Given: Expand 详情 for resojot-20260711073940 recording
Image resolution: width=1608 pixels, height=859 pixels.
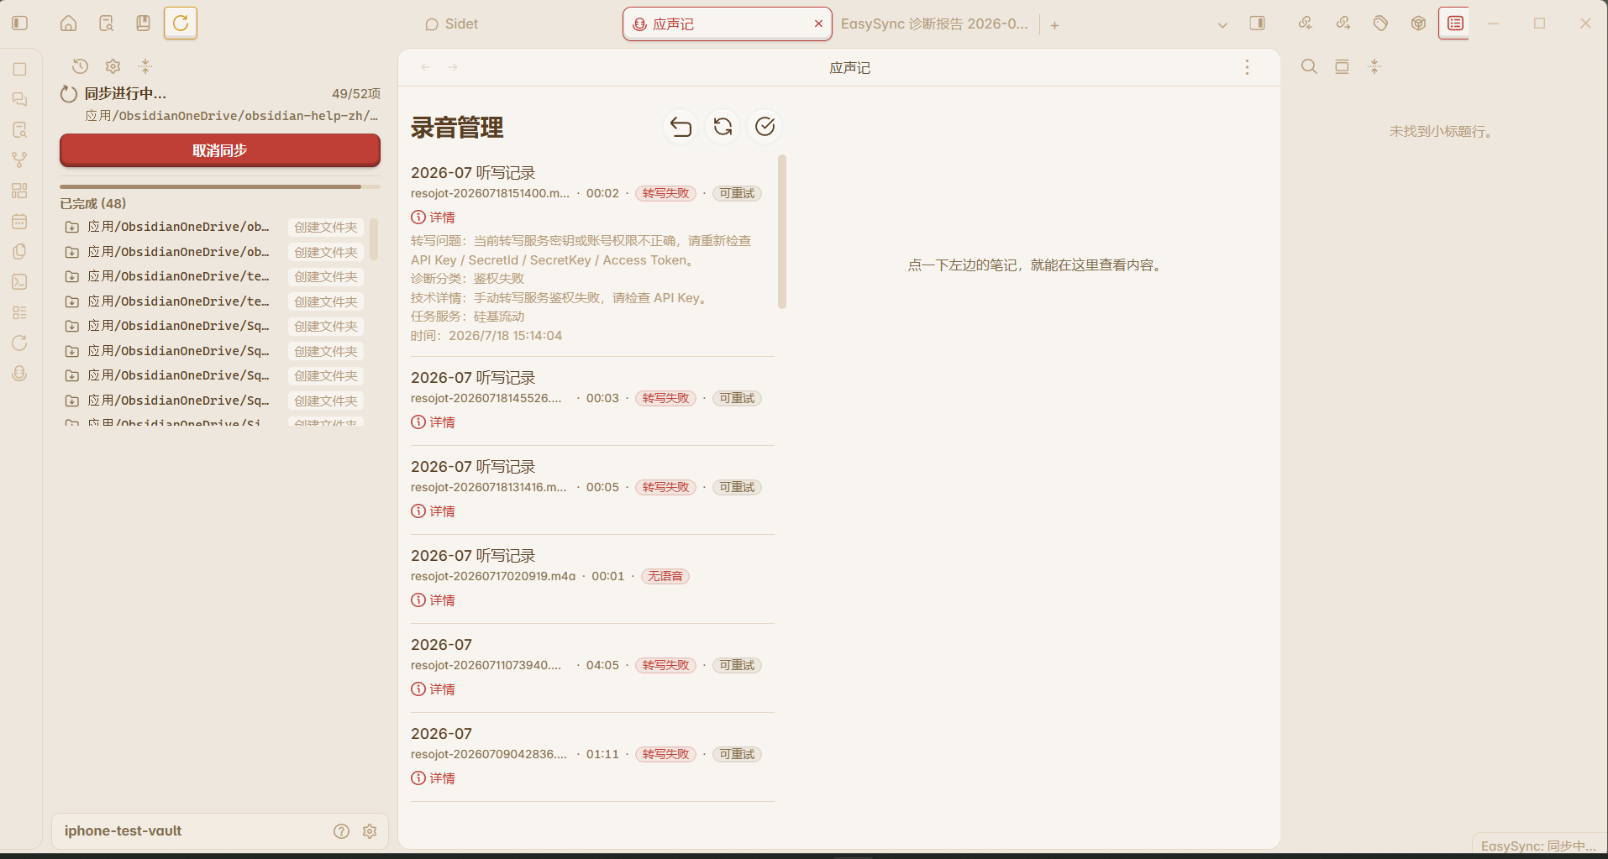Looking at the screenshot, I should click(x=433, y=689).
